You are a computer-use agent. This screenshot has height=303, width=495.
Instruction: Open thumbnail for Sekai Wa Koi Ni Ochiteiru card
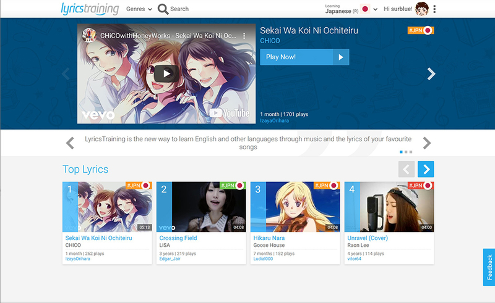click(107, 207)
